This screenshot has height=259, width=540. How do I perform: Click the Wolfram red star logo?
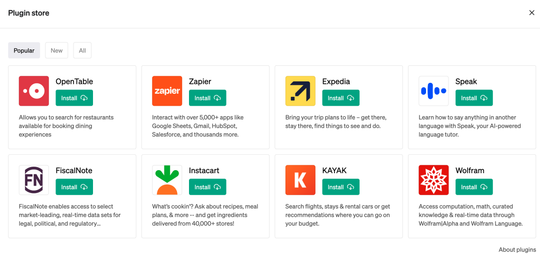point(433,180)
